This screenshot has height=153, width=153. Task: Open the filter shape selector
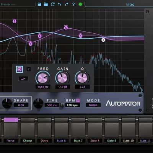point(23,79)
